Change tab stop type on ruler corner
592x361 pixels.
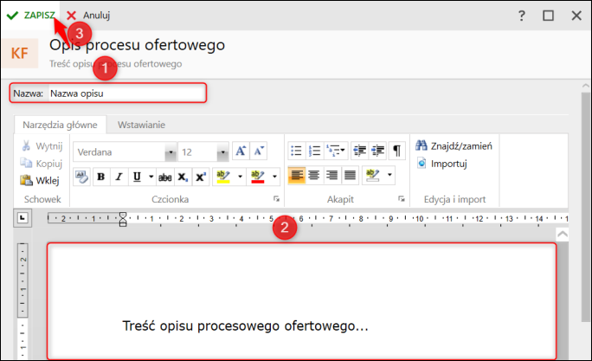pyautogui.click(x=23, y=218)
